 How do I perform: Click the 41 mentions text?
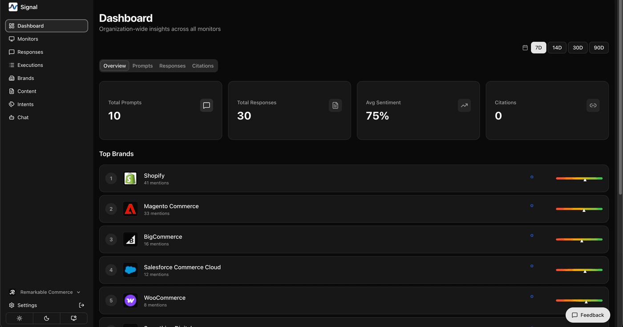(x=156, y=183)
